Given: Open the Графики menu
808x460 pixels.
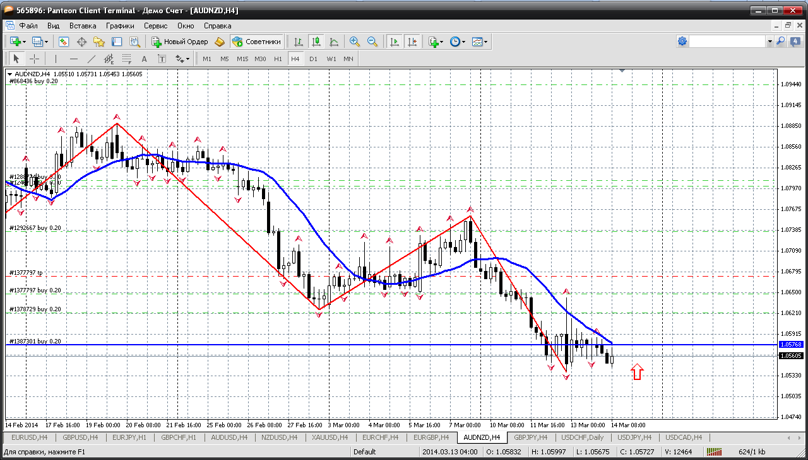Looking at the screenshot, I should coord(120,26).
